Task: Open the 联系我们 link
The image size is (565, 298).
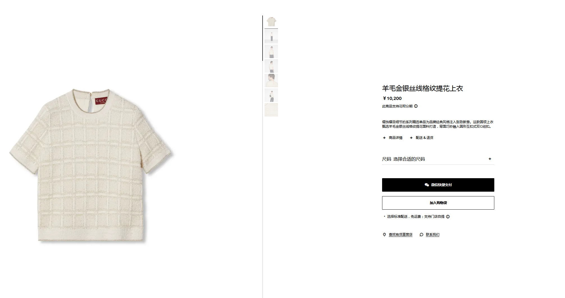Action: pyautogui.click(x=433, y=235)
